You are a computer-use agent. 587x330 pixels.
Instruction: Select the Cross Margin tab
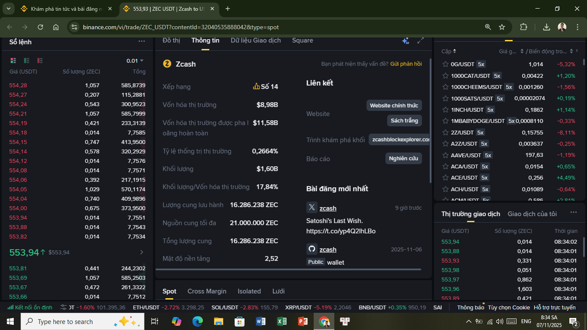207,291
